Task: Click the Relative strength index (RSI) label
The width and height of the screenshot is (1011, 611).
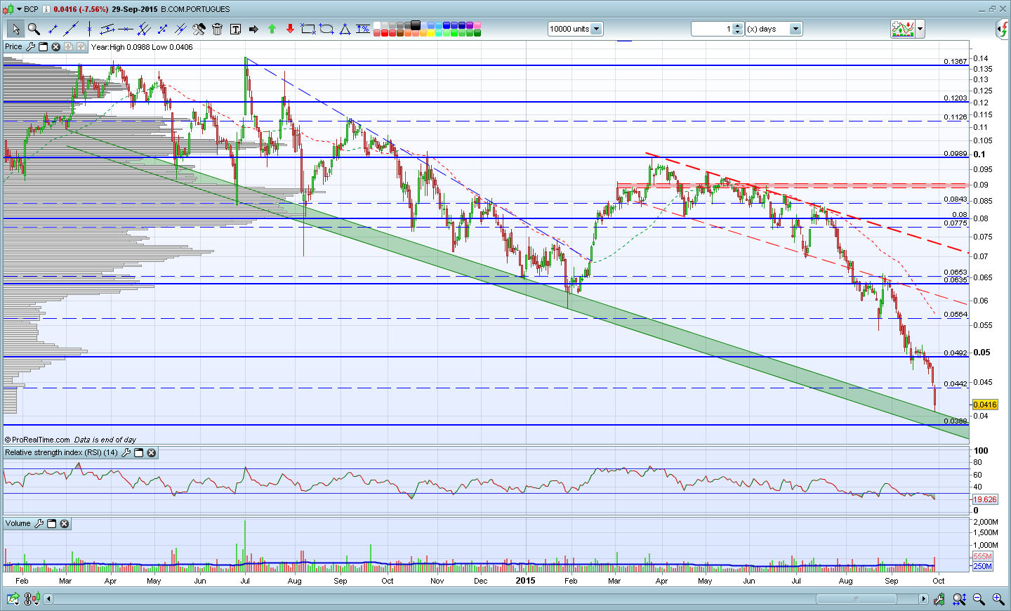Action: click(62, 453)
